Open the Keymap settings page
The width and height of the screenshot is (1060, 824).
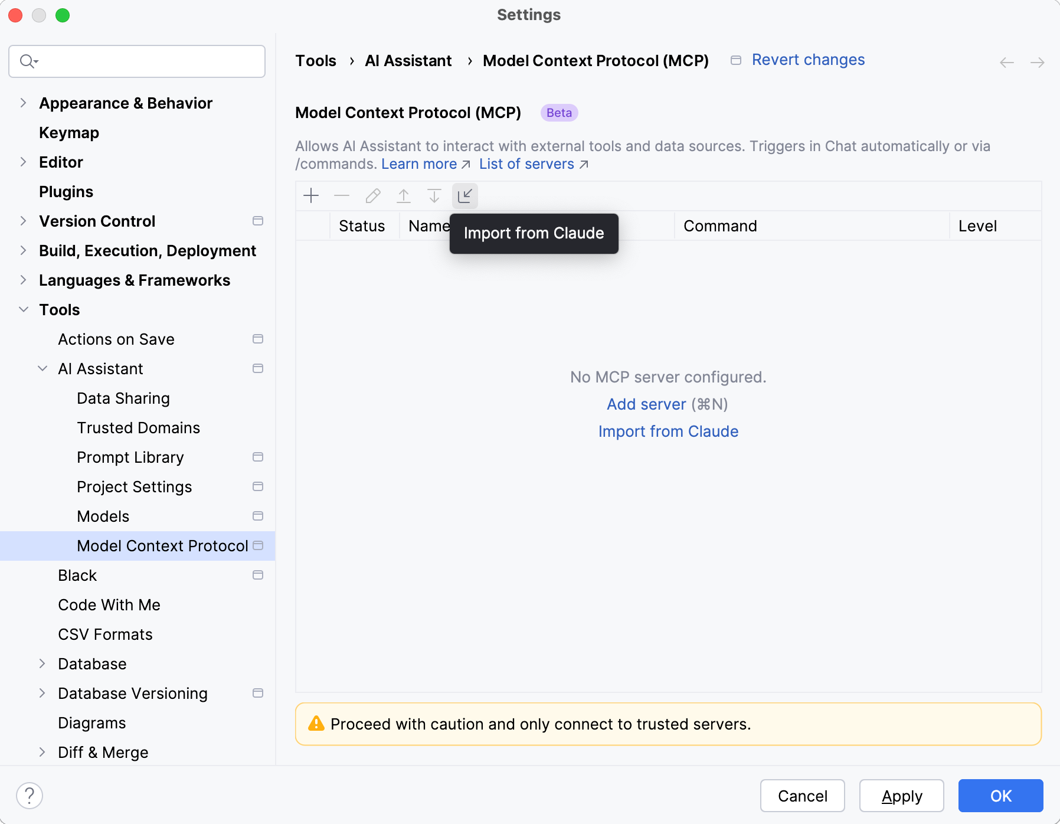coord(69,133)
